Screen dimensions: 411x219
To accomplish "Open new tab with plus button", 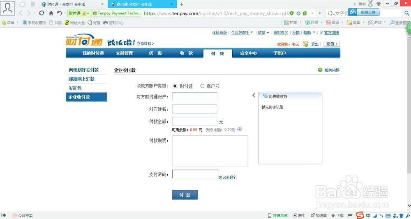I will 181,4.
